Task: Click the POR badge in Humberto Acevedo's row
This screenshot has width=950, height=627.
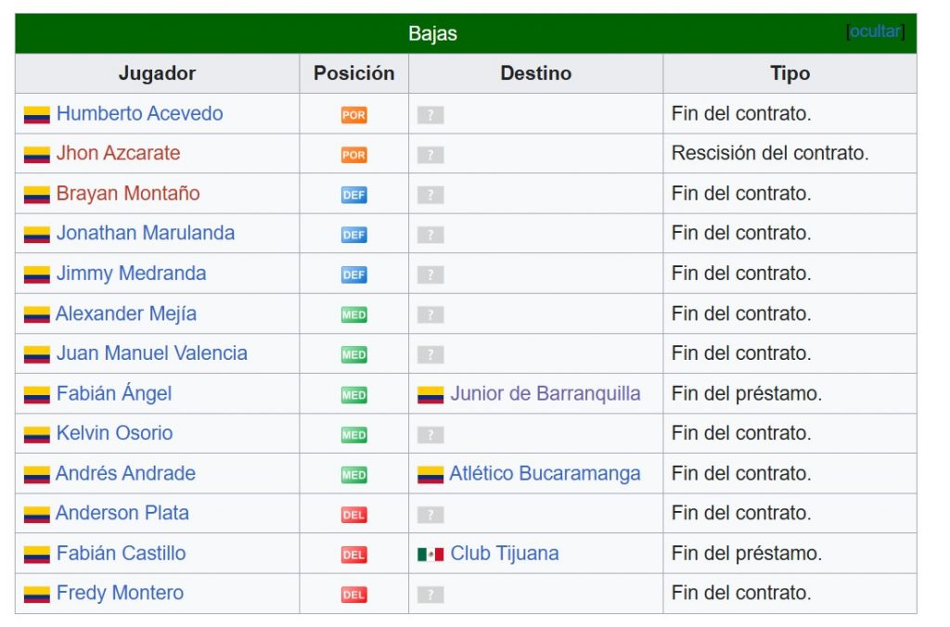Action: coord(353,115)
